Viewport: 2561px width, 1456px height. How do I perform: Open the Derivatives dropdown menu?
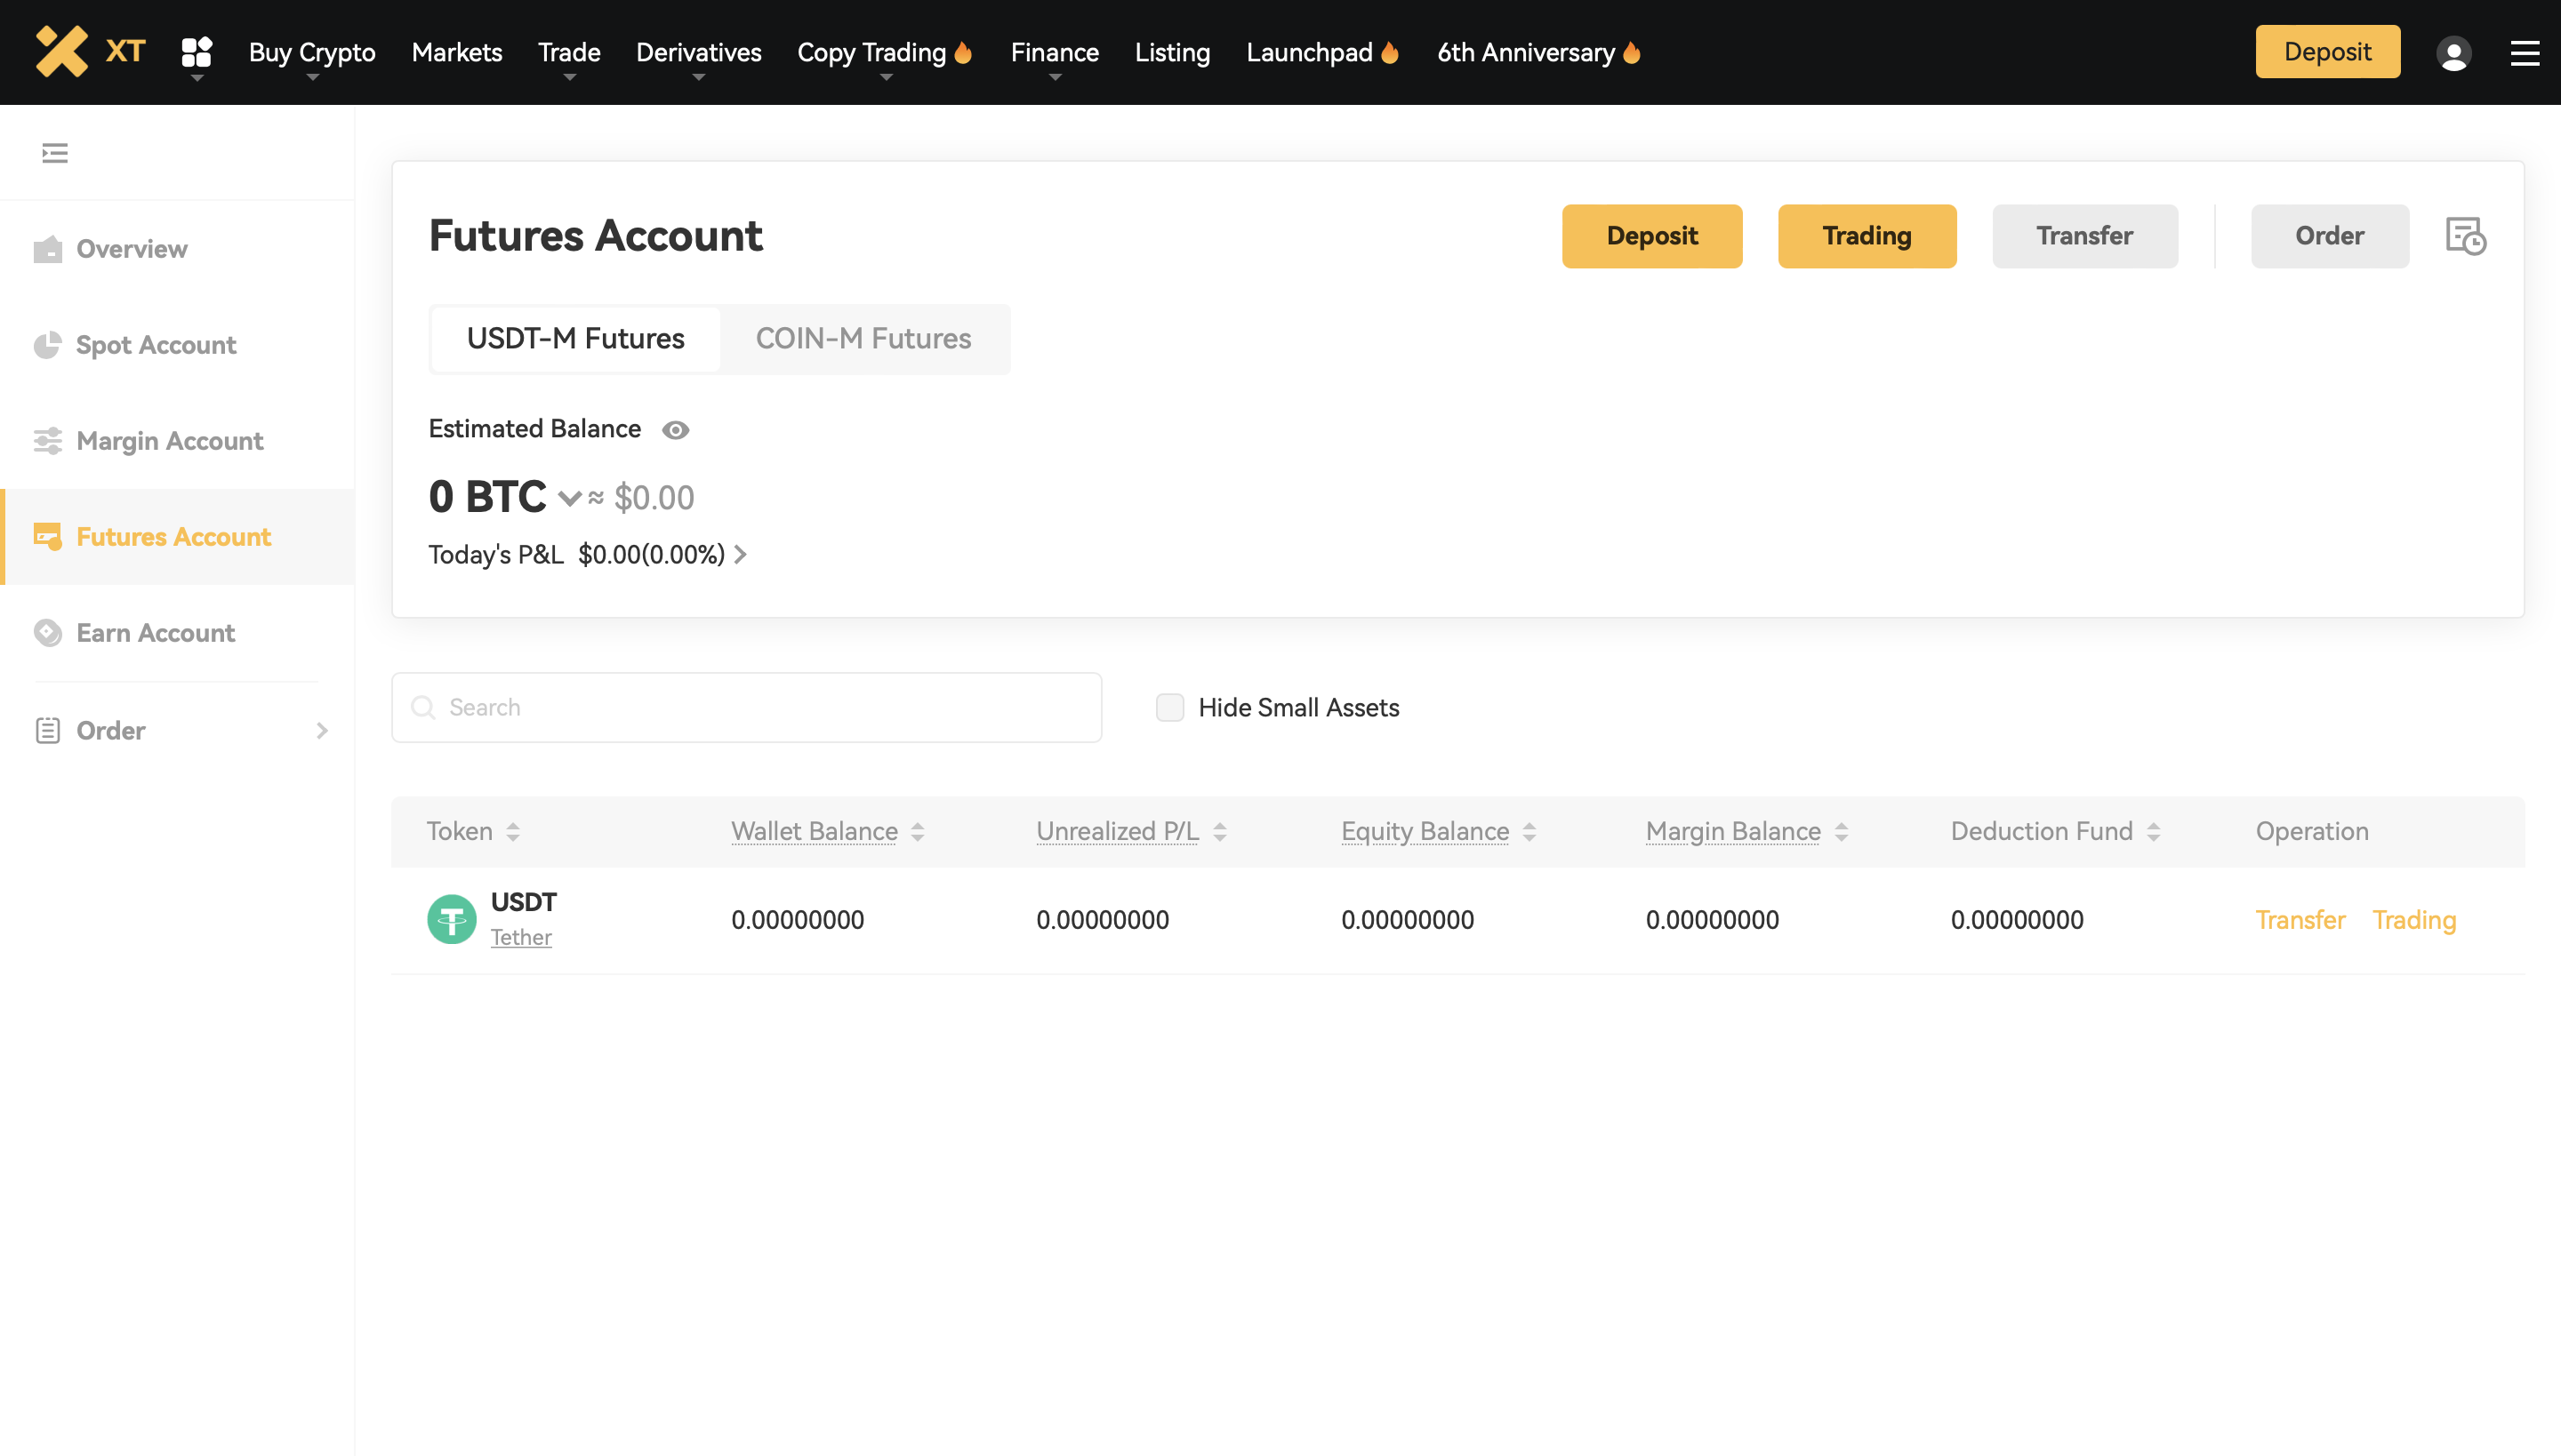pyautogui.click(x=698, y=52)
